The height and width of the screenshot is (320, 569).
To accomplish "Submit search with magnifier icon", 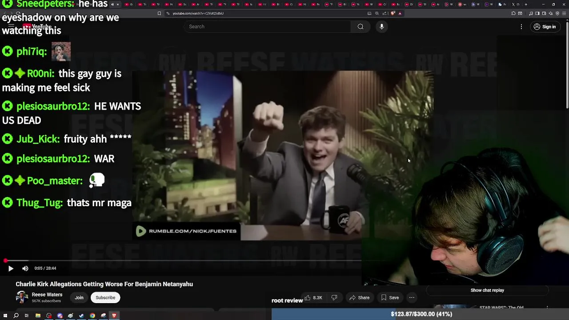I will coord(361,27).
